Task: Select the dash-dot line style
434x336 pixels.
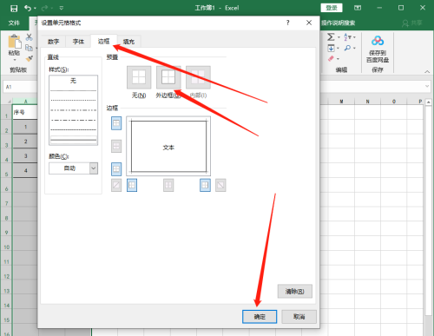Action: tap(73, 120)
